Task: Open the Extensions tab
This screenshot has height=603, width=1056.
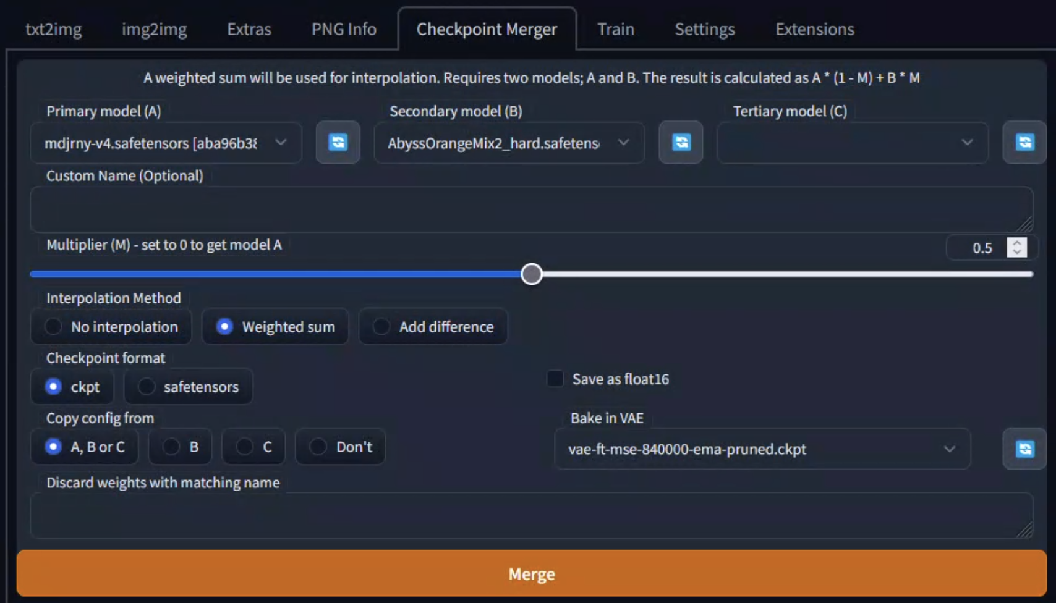Action: pyautogui.click(x=814, y=29)
